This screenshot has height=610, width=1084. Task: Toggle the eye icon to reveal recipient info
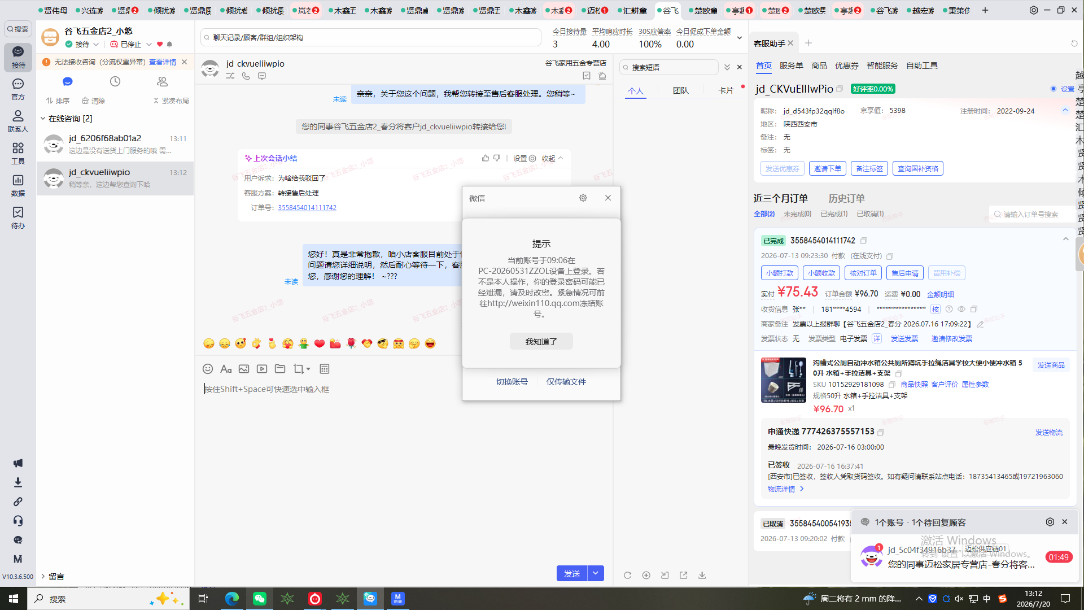961,310
